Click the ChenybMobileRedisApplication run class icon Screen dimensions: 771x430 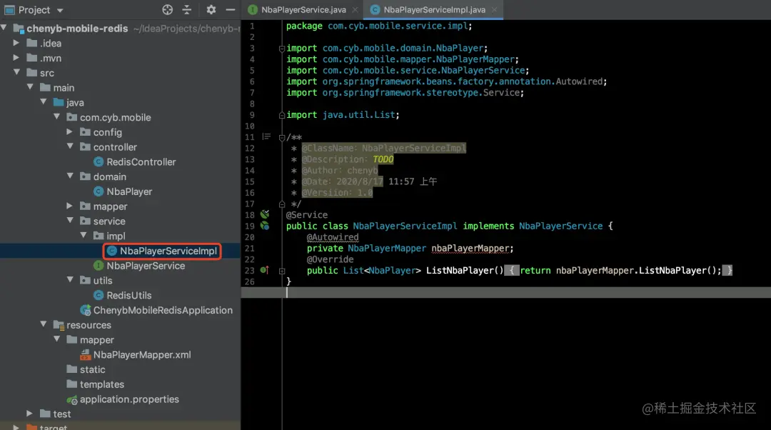click(86, 310)
